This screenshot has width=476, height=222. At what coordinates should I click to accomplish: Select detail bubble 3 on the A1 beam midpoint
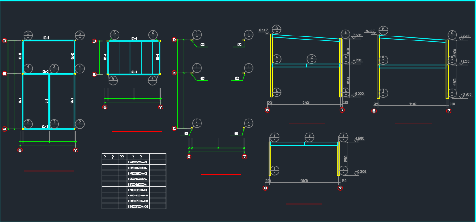[x=54, y=124]
